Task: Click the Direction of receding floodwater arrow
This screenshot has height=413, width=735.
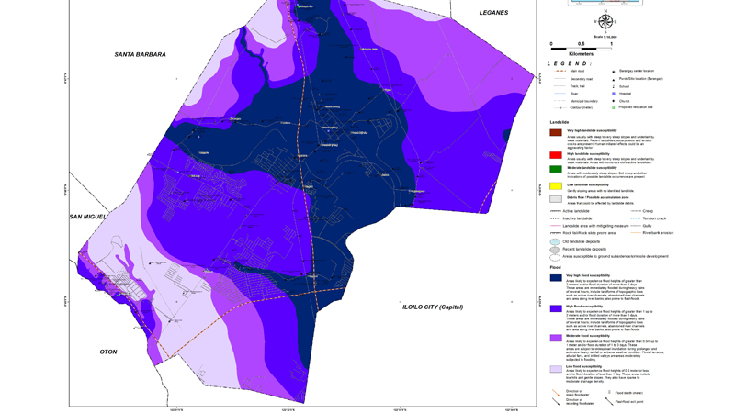Action: coord(556,401)
